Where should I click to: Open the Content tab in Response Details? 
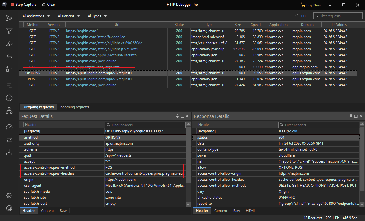pos(221,211)
